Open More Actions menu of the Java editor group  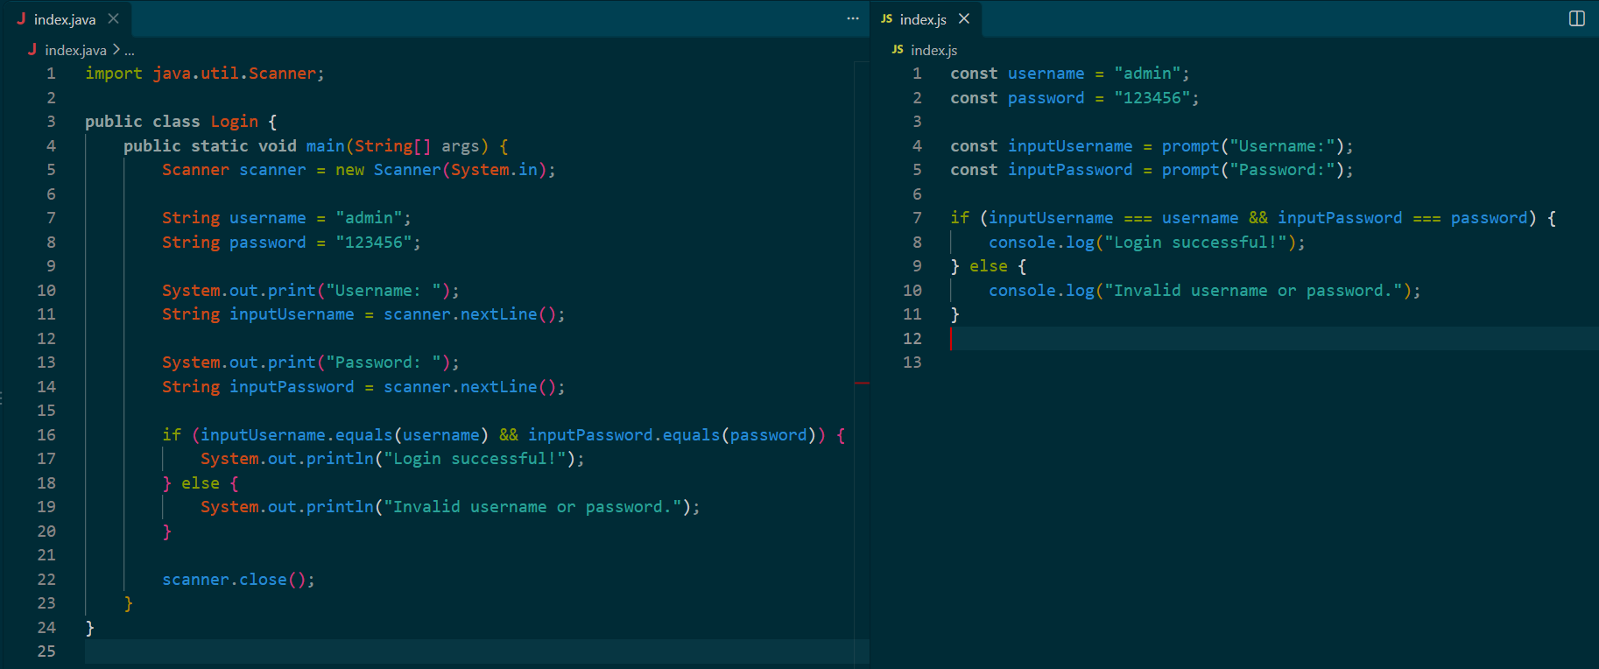853,18
